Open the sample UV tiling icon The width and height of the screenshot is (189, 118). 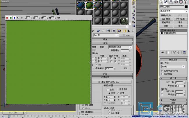point(134,7)
